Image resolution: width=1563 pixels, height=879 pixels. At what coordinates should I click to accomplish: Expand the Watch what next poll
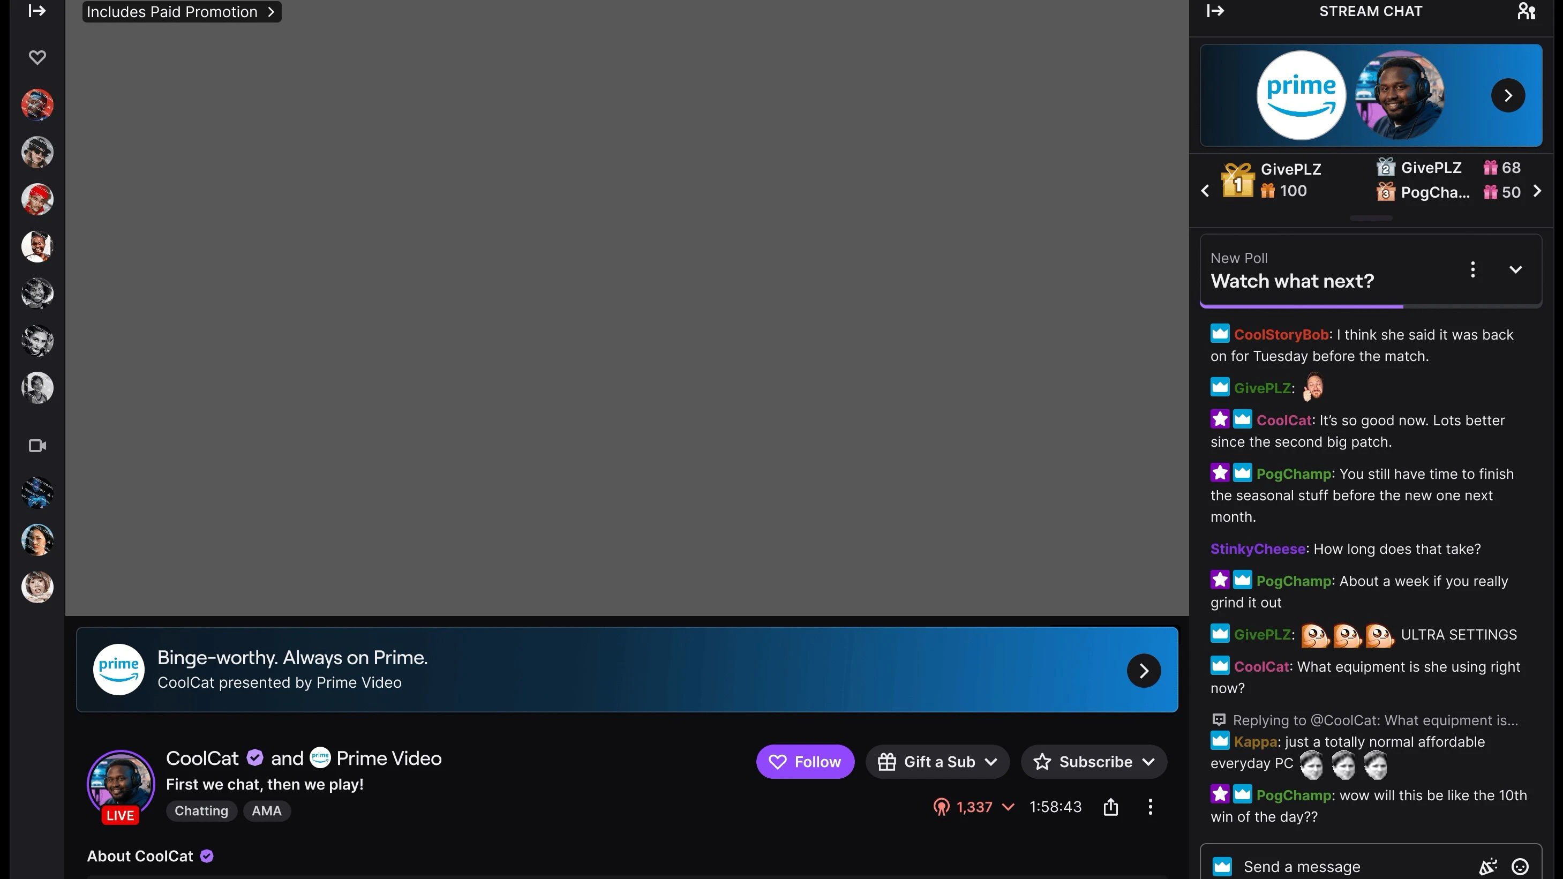coord(1515,269)
